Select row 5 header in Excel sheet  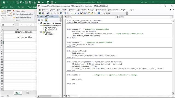click(2, 43)
